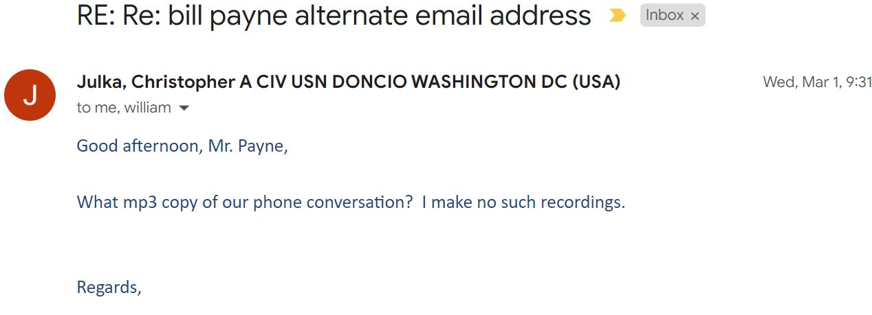Open the sender's orange J avatar

click(30, 95)
